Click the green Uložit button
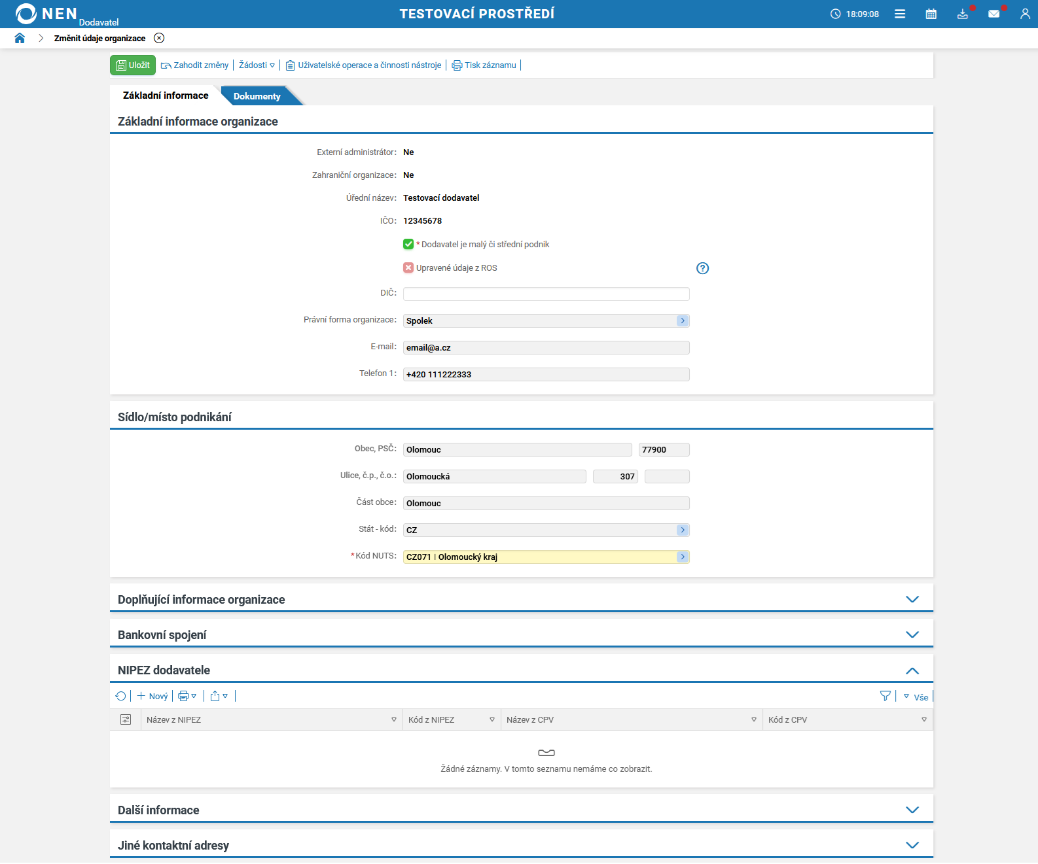Screen dimensions: 1038x864 [x=133, y=65]
